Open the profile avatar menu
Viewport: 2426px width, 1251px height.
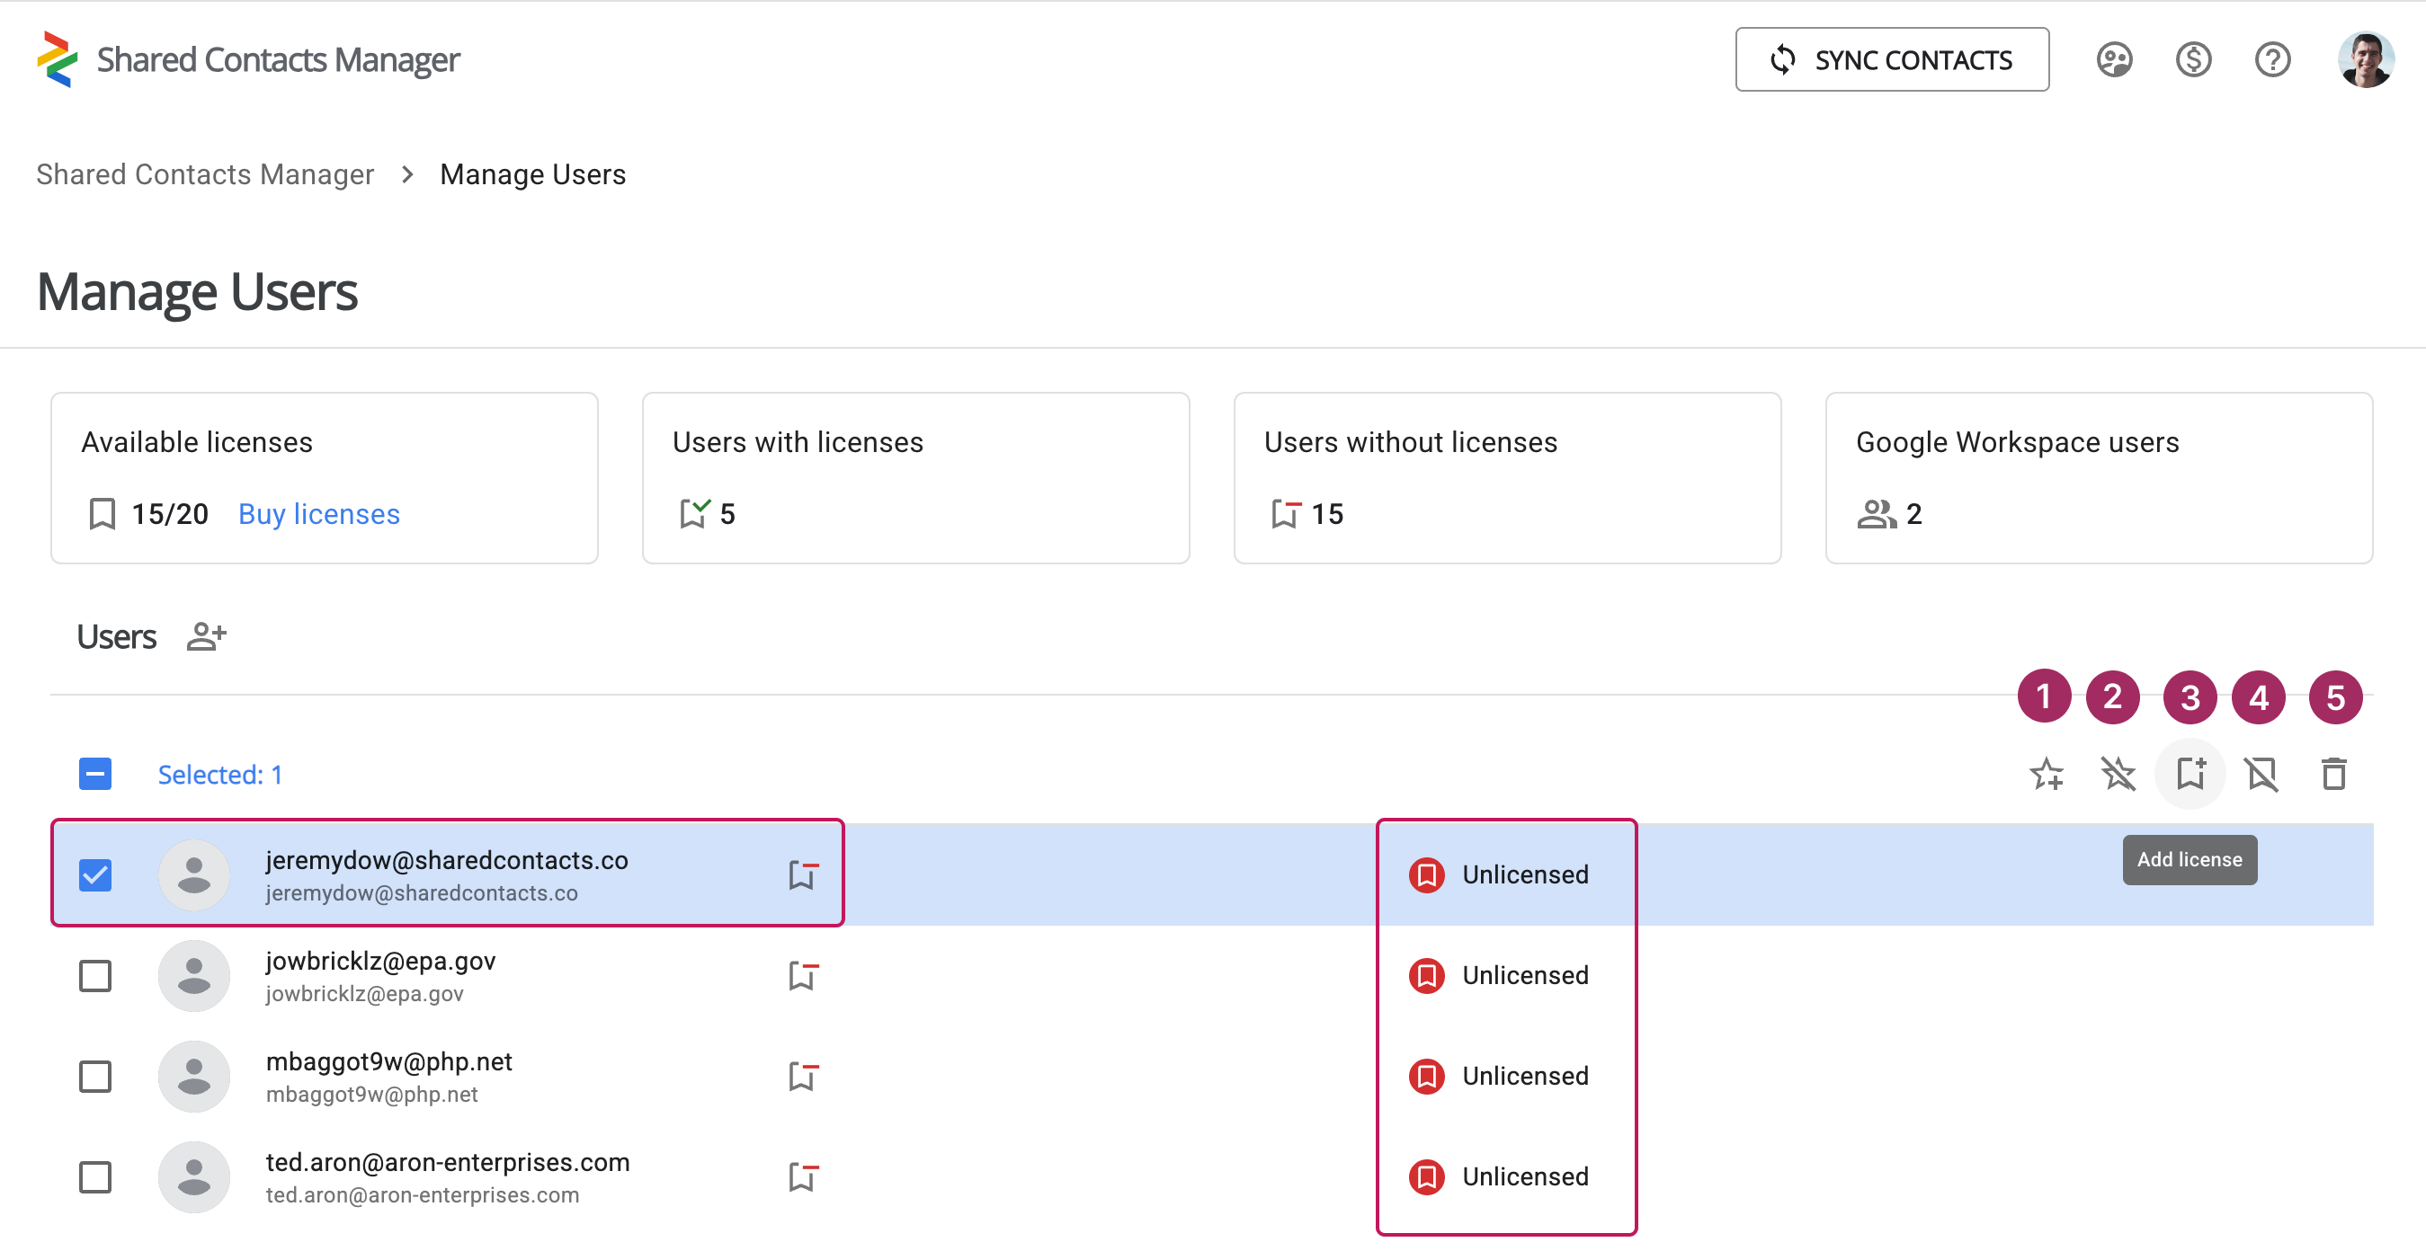2365,59
